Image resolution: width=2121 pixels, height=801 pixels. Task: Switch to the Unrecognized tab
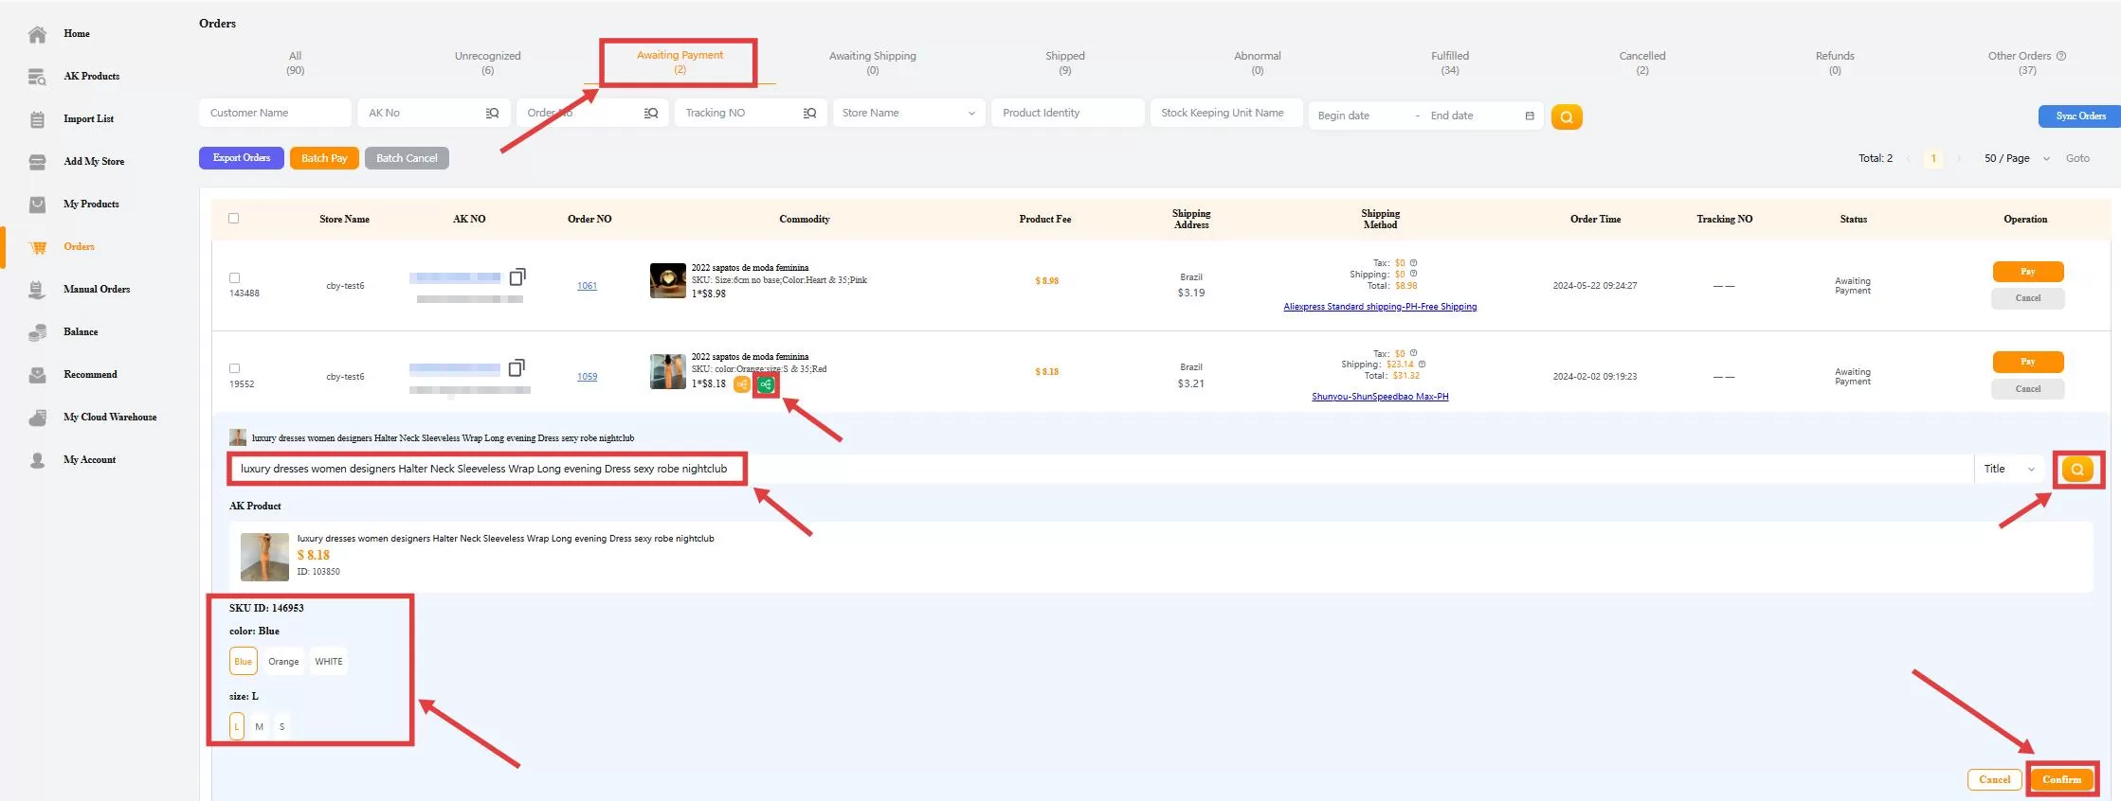click(487, 62)
